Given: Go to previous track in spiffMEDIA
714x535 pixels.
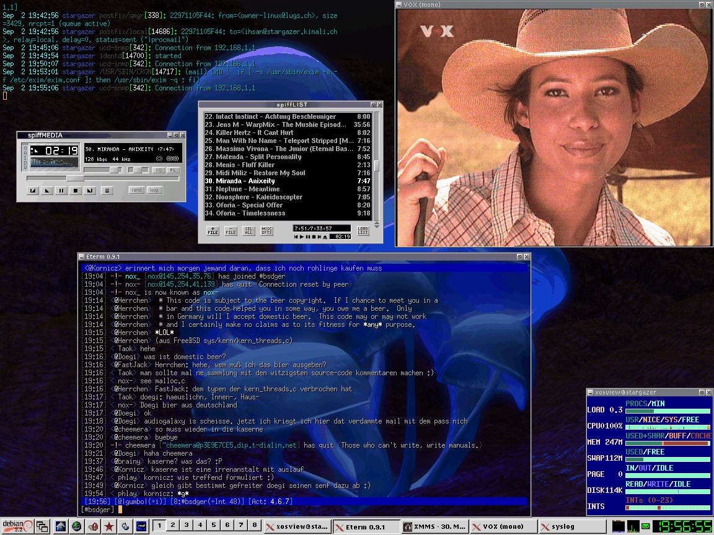Looking at the screenshot, I should pyautogui.click(x=33, y=191).
